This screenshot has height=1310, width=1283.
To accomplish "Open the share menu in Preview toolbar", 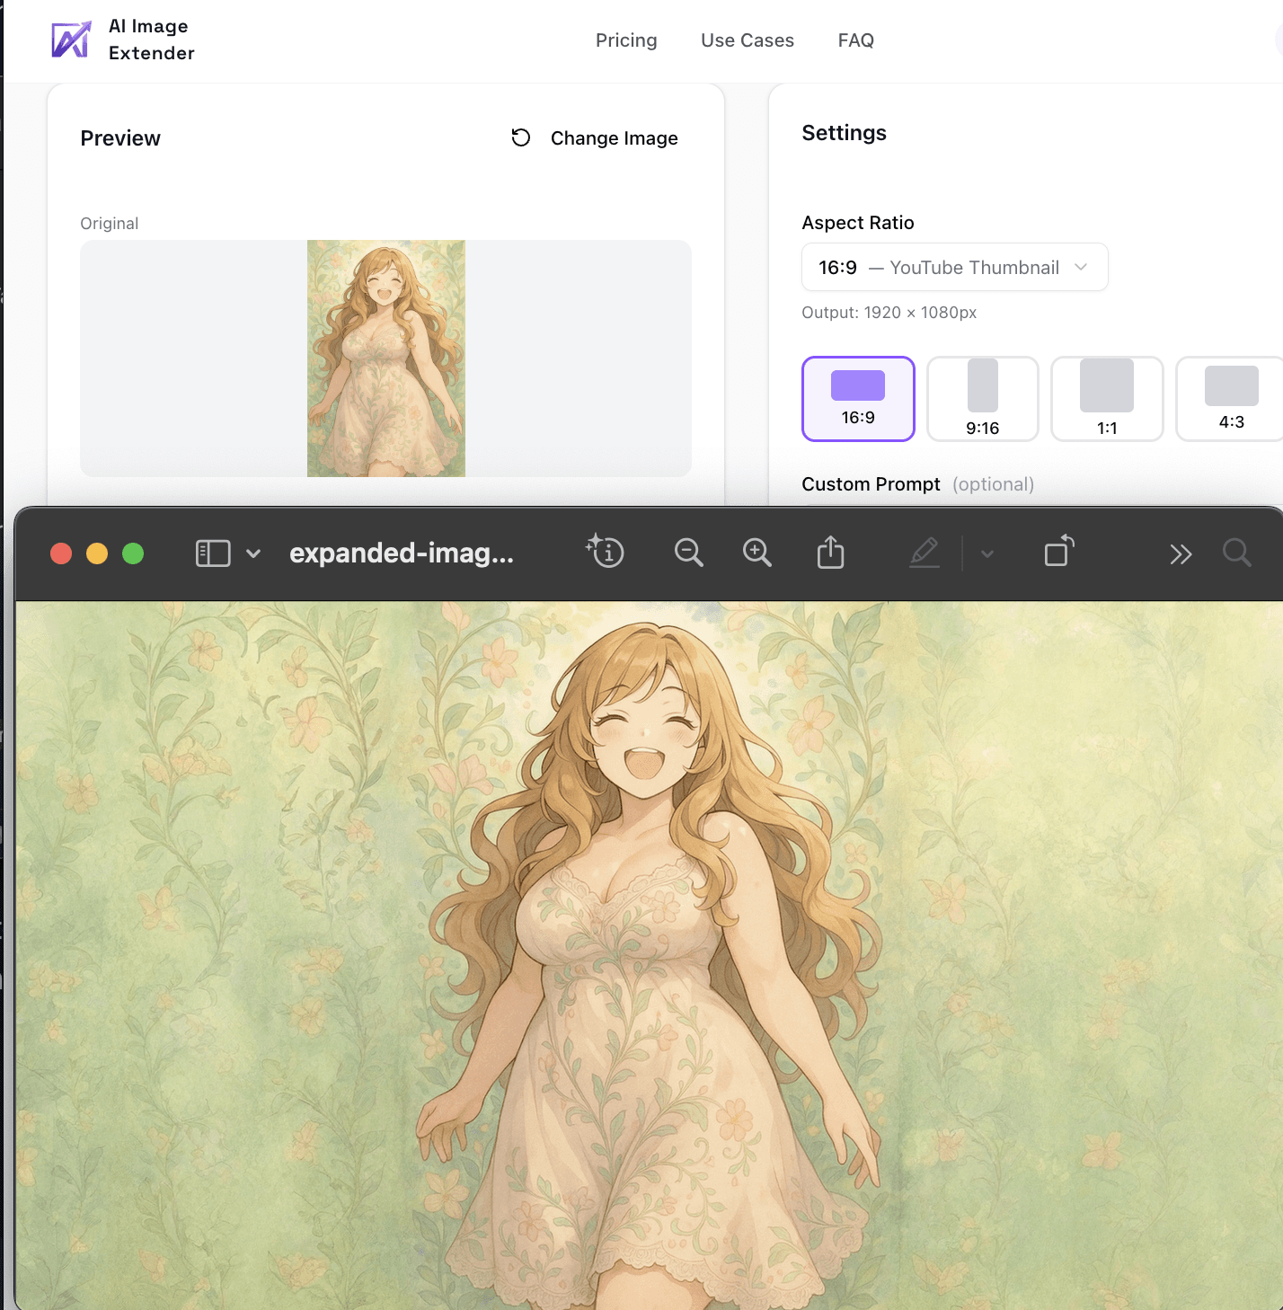I will click(x=829, y=553).
